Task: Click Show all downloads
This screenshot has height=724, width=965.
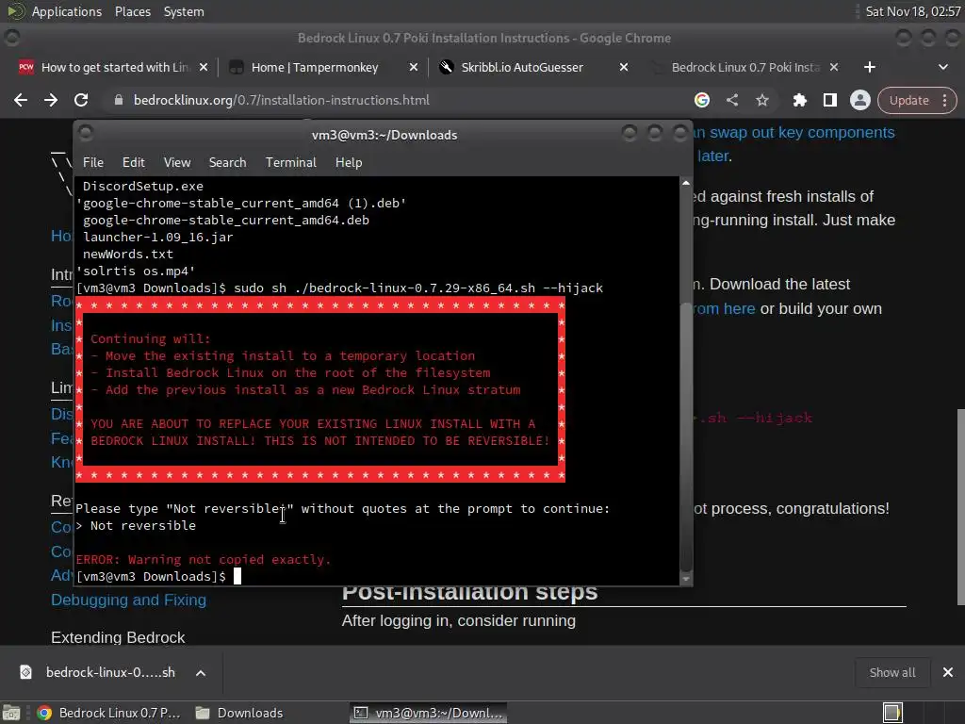Action: [x=891, y=673]
